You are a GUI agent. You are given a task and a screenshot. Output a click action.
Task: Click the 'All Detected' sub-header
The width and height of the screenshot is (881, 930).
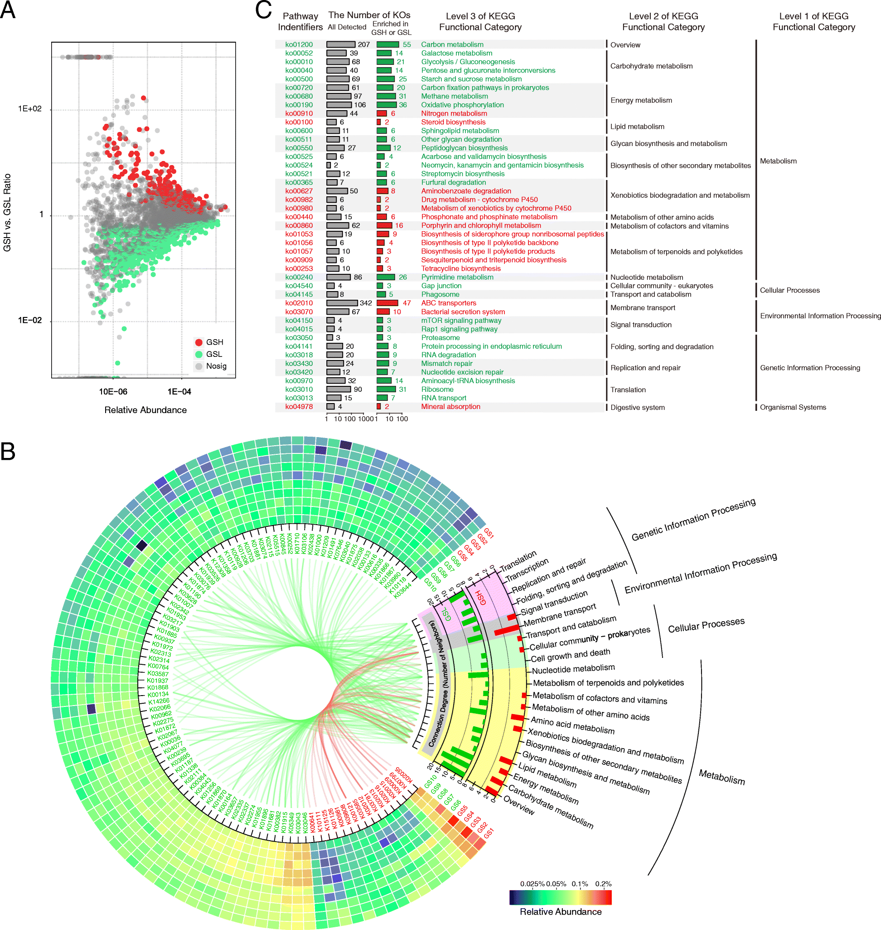click(x=347, y=27)
